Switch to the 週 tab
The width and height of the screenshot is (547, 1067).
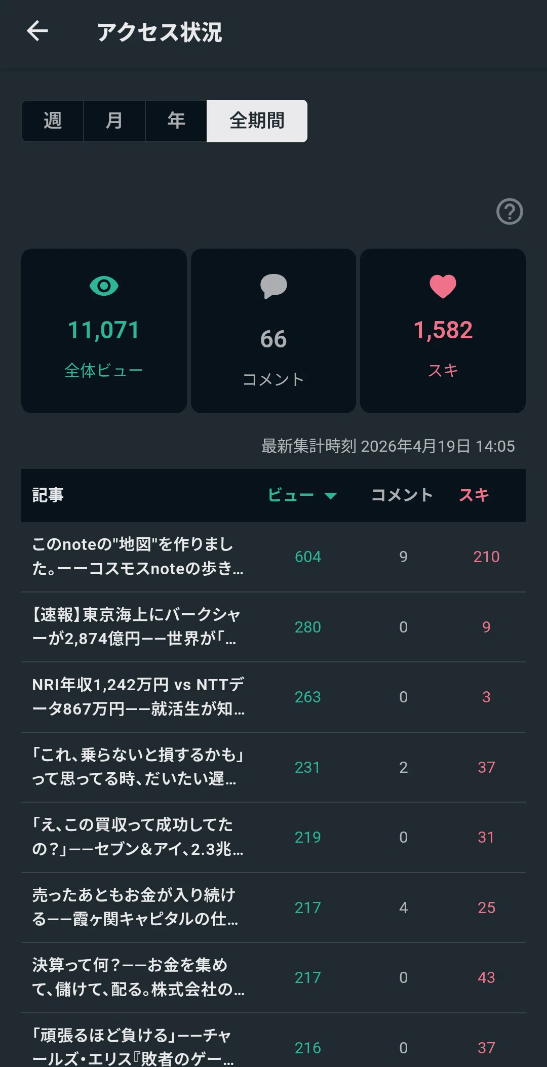53,121
